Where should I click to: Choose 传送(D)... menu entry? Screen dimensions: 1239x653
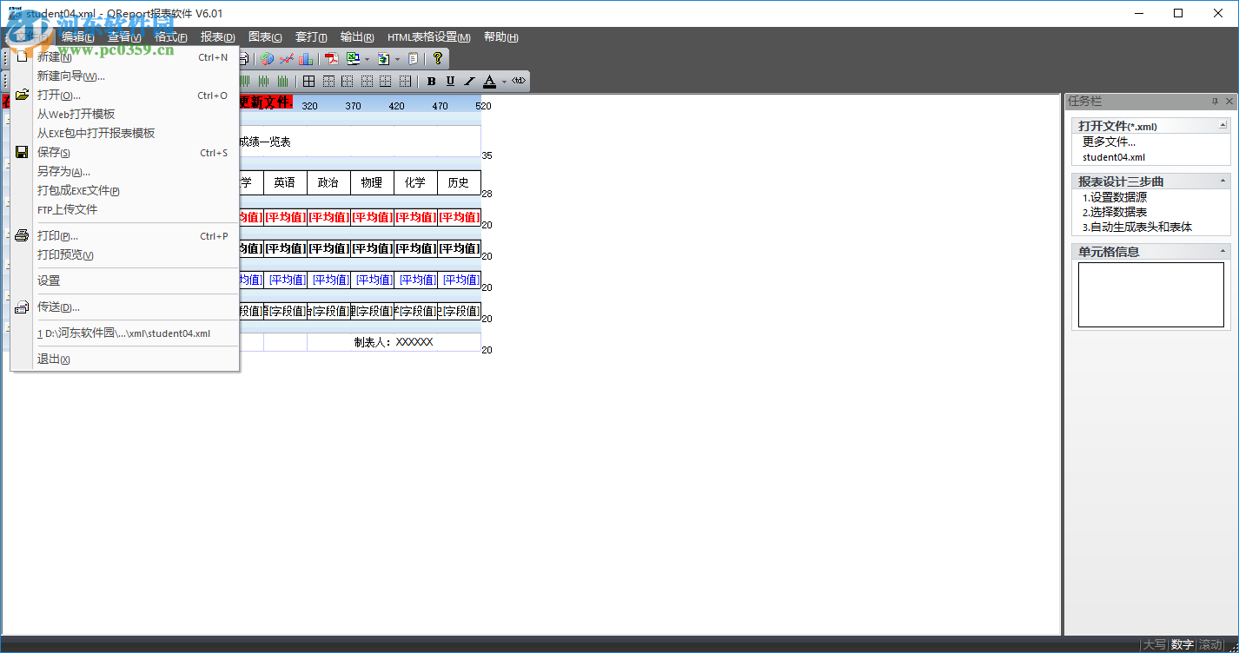pos(124,307)
